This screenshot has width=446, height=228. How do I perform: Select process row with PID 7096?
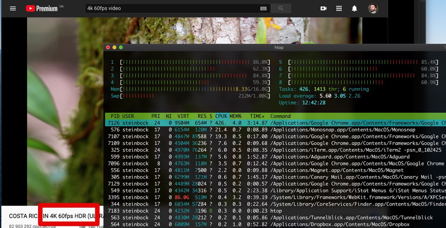click(x=275, y=164)
